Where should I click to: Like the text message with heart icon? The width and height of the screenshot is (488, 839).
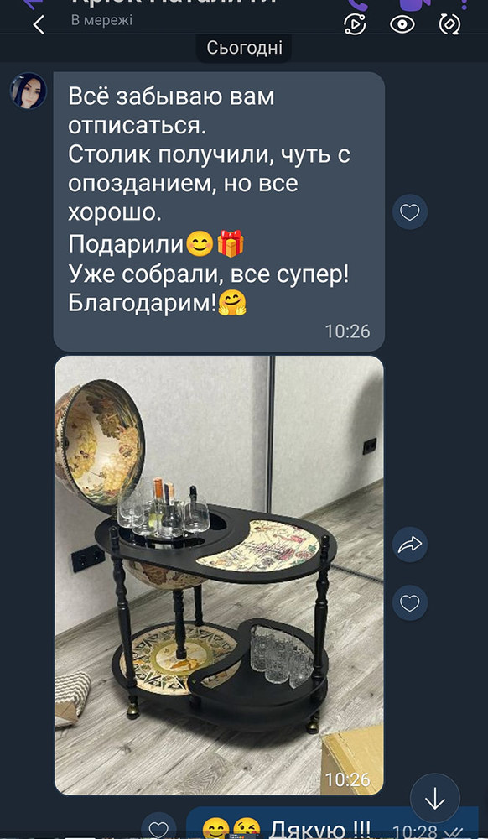click(410, 212)
